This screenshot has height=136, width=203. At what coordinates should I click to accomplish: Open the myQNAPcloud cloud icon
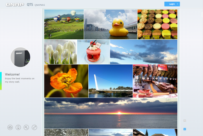10,128
